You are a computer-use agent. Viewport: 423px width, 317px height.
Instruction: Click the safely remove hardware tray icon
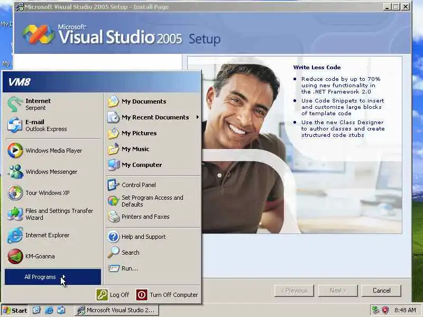375,310
